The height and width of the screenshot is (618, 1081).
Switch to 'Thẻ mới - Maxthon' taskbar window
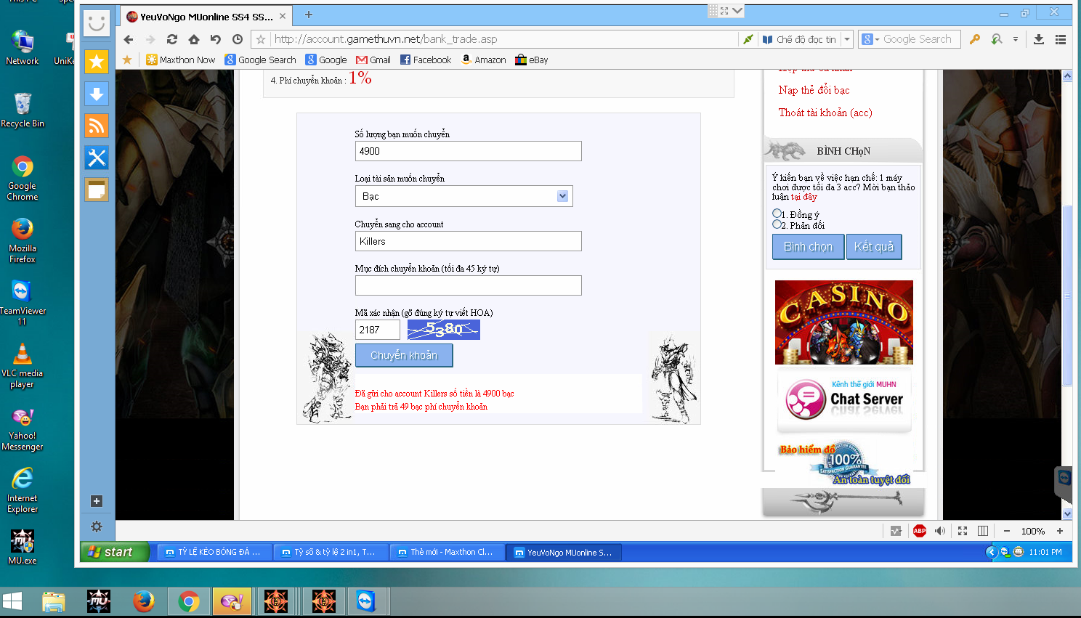(x=447, y=553)
